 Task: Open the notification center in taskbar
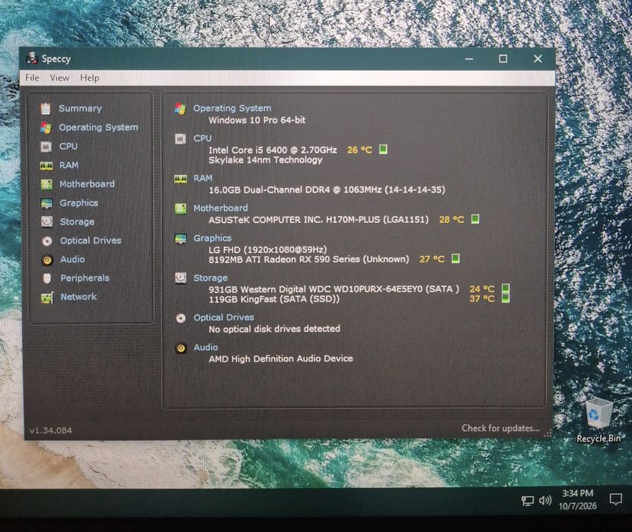click(615, 499)
